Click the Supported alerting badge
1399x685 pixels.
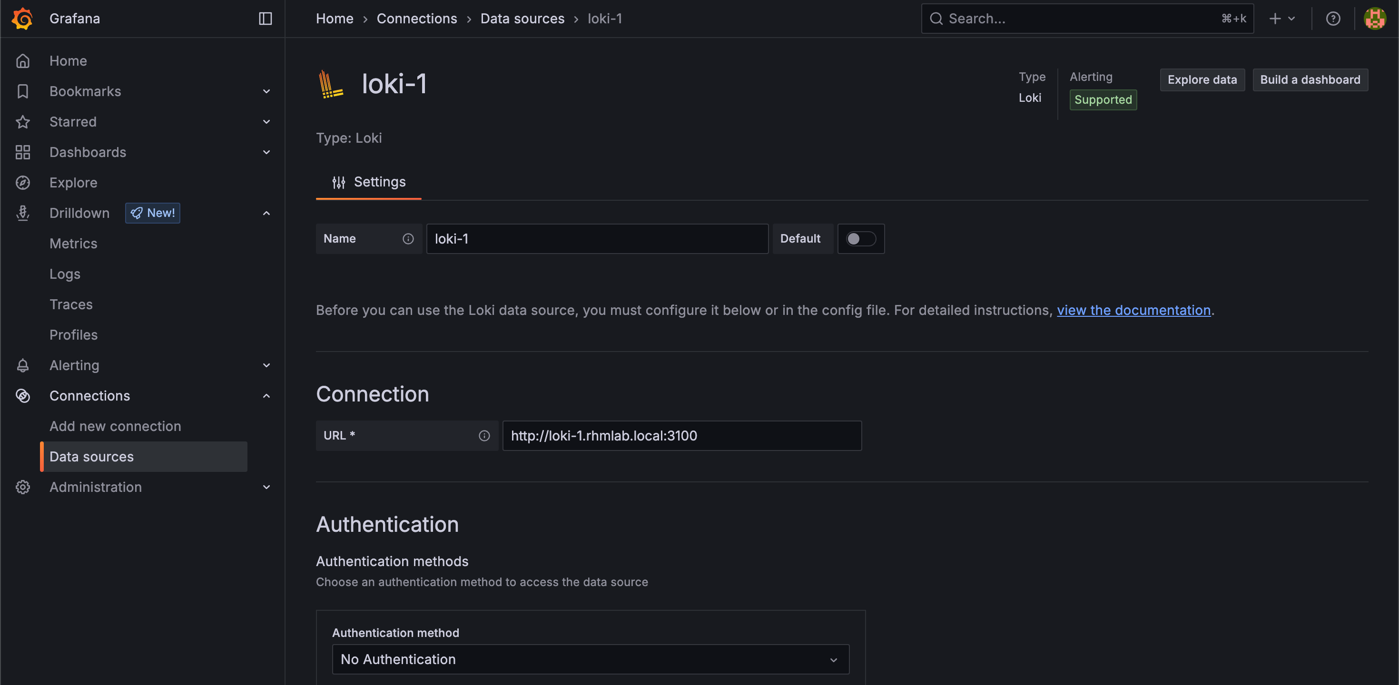coord(1103,100)
